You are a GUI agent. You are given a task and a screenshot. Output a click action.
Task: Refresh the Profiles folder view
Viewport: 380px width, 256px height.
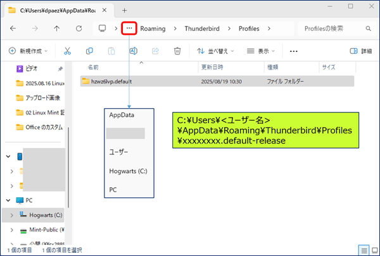[79, 28]
